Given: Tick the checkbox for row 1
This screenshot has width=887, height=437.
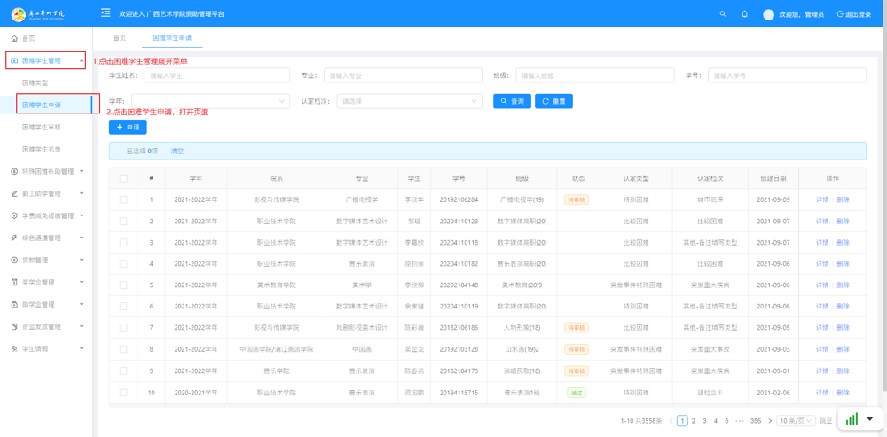Looking at the screenshot, I should (x=123, y=199).
